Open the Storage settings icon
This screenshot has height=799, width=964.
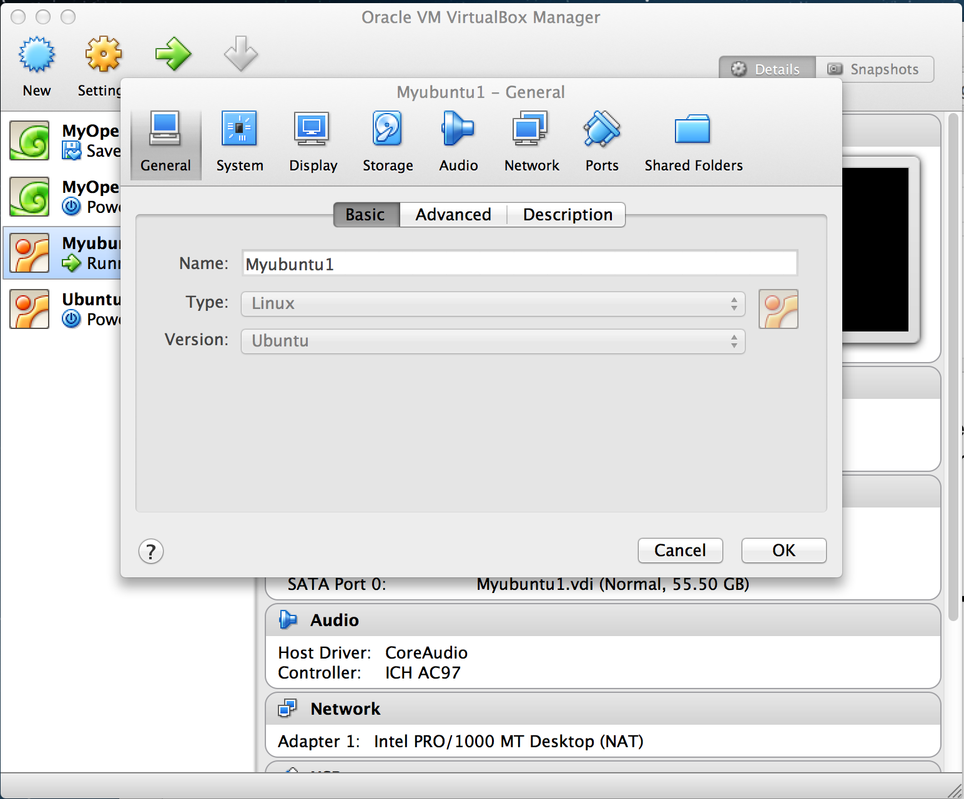[387, 140]
